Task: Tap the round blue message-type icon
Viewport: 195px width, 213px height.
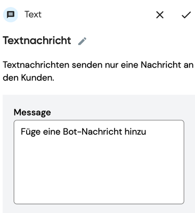Action: click(11, 14)
